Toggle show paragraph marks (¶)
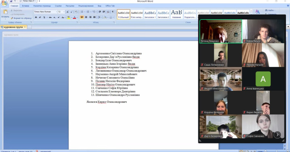290x152 pixels. (x=113, y=12)
